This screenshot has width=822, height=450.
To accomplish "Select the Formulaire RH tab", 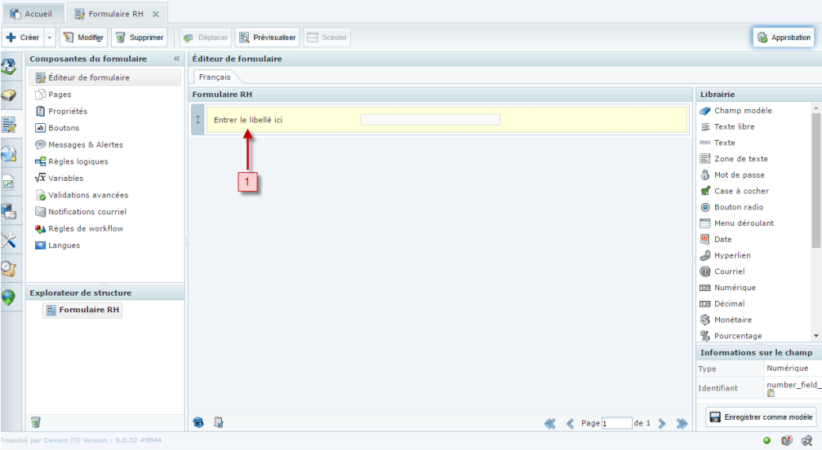I will point(116,14).
